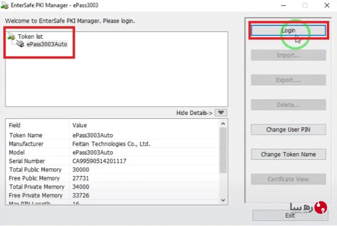Click Change Token Name button

point(288,154)
